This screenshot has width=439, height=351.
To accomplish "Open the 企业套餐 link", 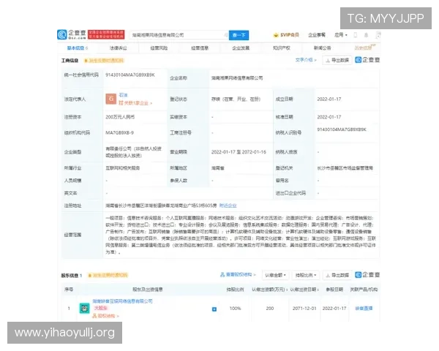I will tap(317, 35).
